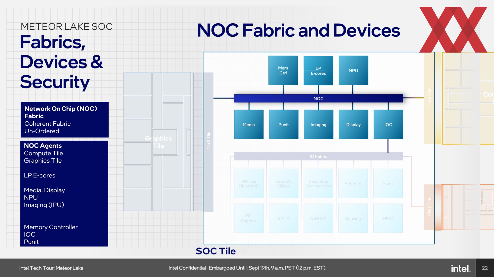Select the faded USB 3/2 block
The height and width of the screenshot is (277, 494).
coord(318,218)
